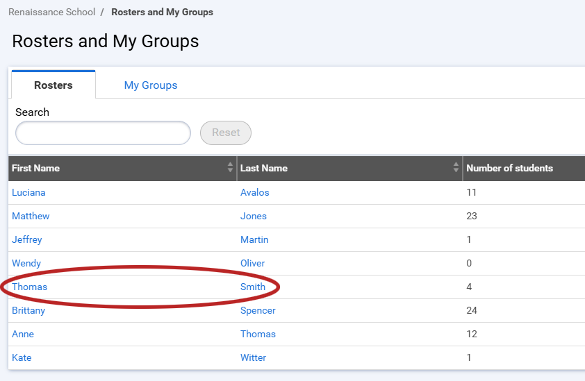The width and height of the screenshot is (585, 381).
Task: Click student count 0 in Oliver row
Action: pos(469,263)
